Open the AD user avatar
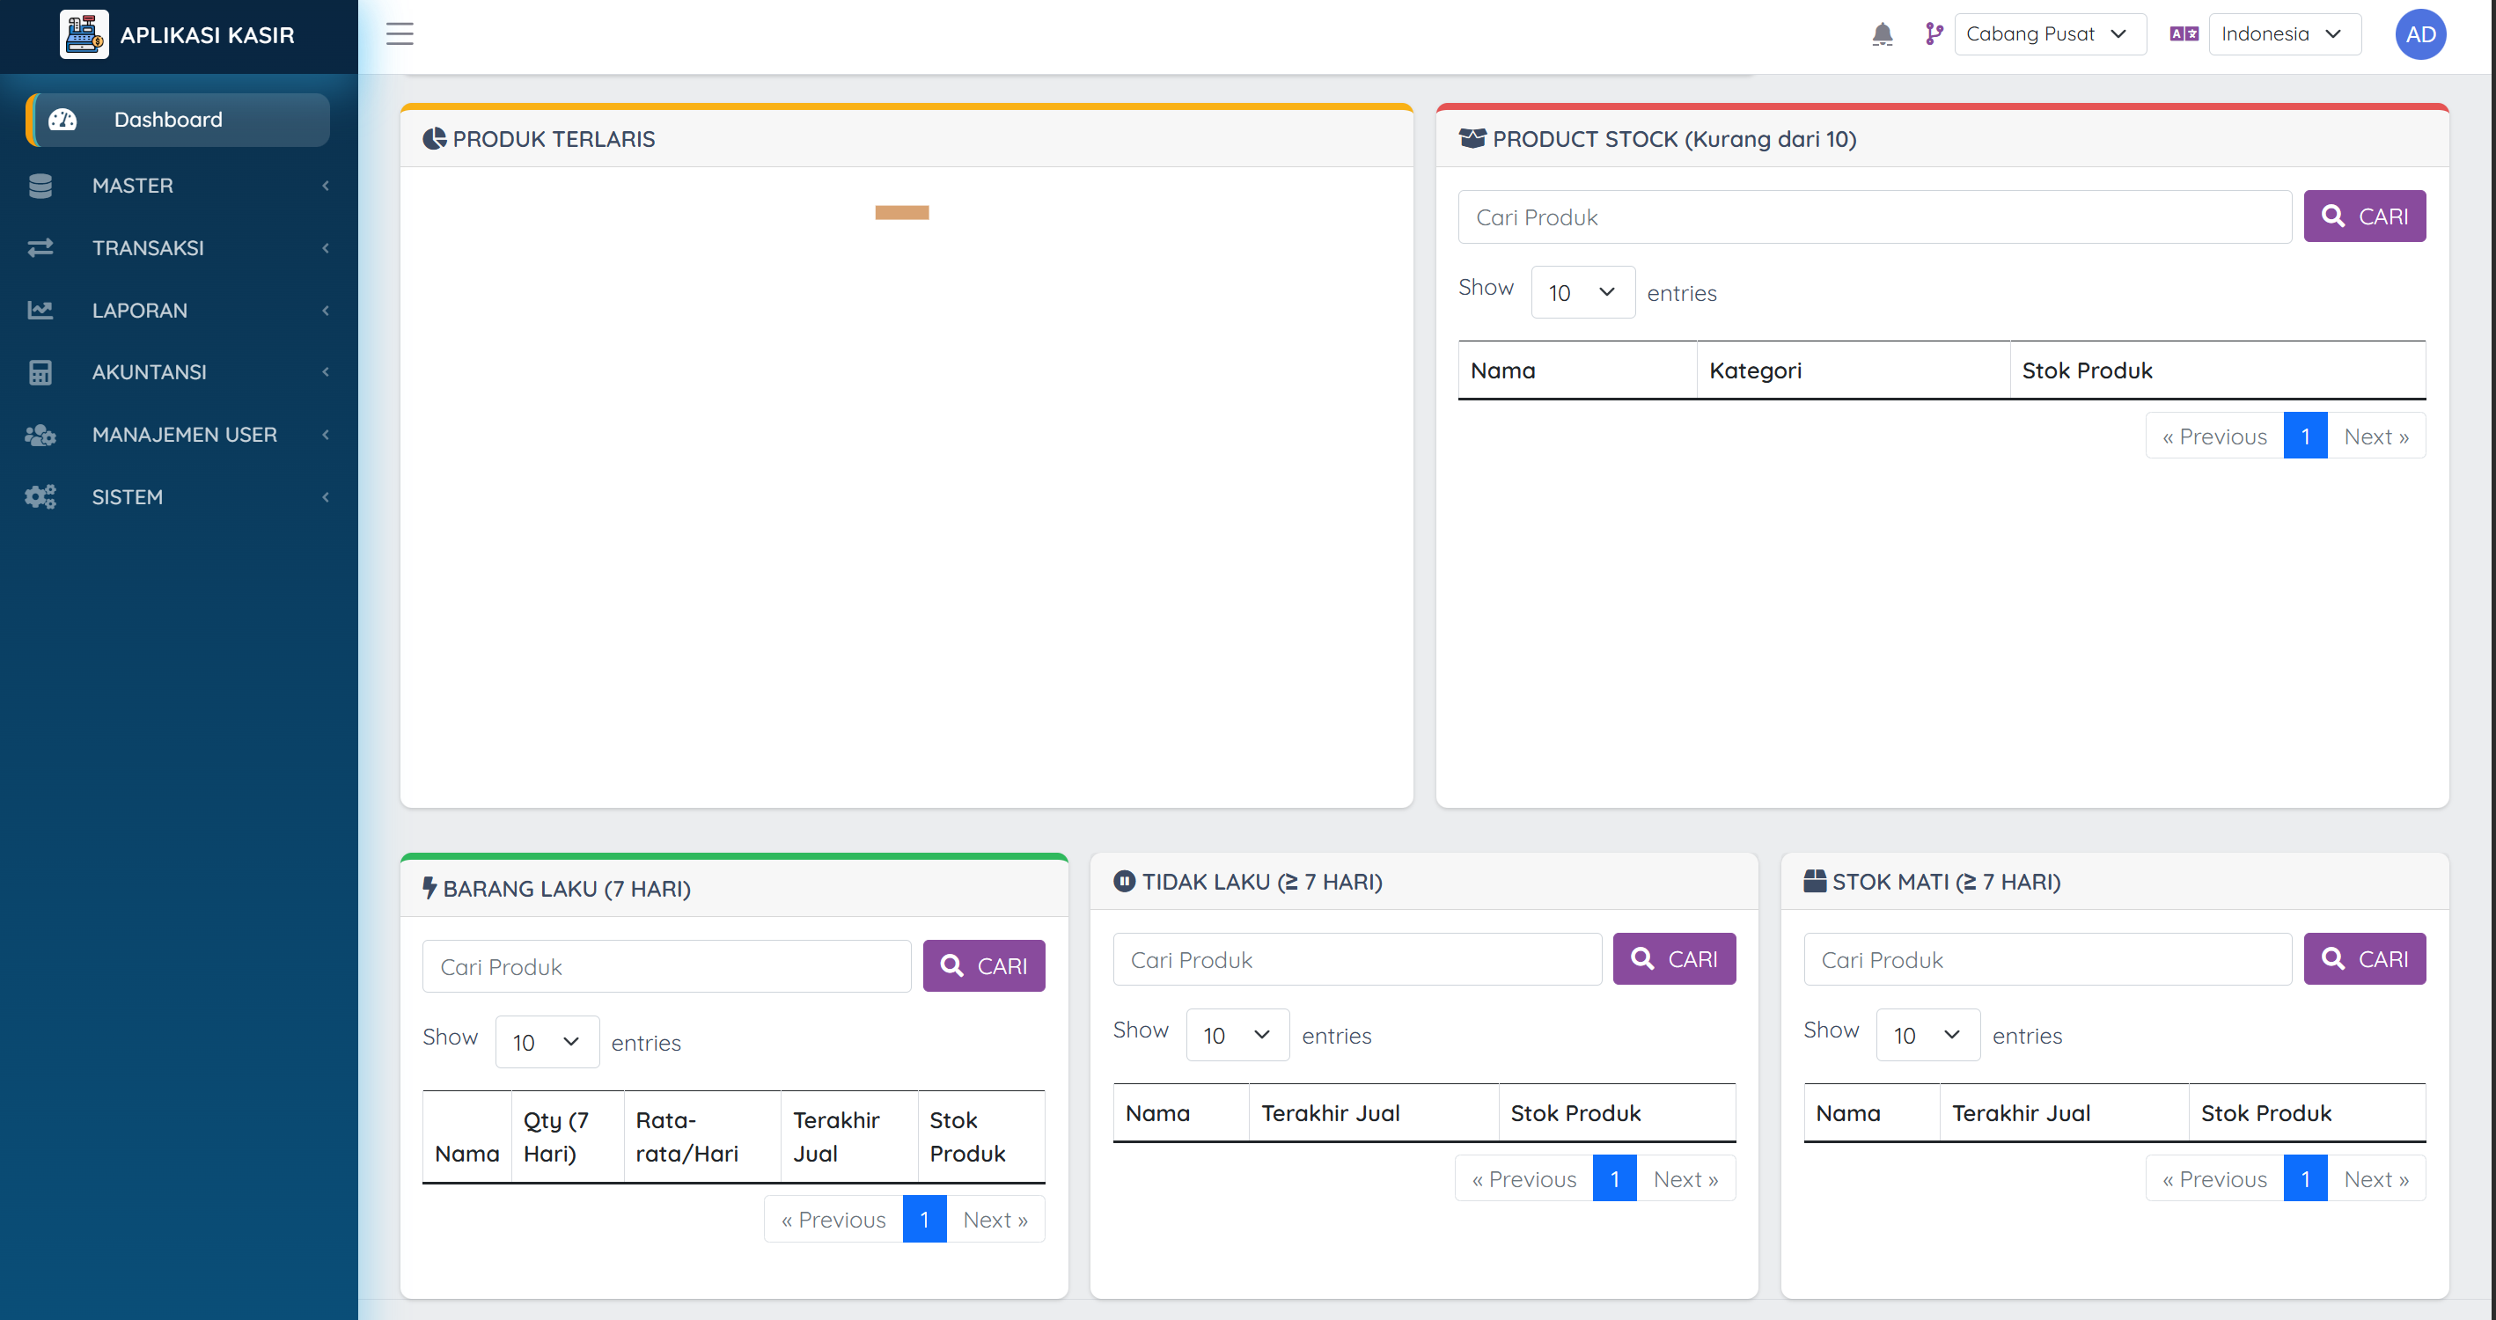Viewport: 2496px width, 1320px height. 2419,35
